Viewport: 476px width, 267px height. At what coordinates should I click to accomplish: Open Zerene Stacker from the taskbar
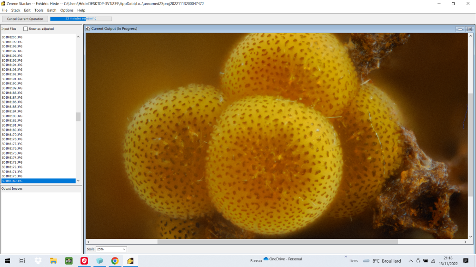tap(130, 261)
